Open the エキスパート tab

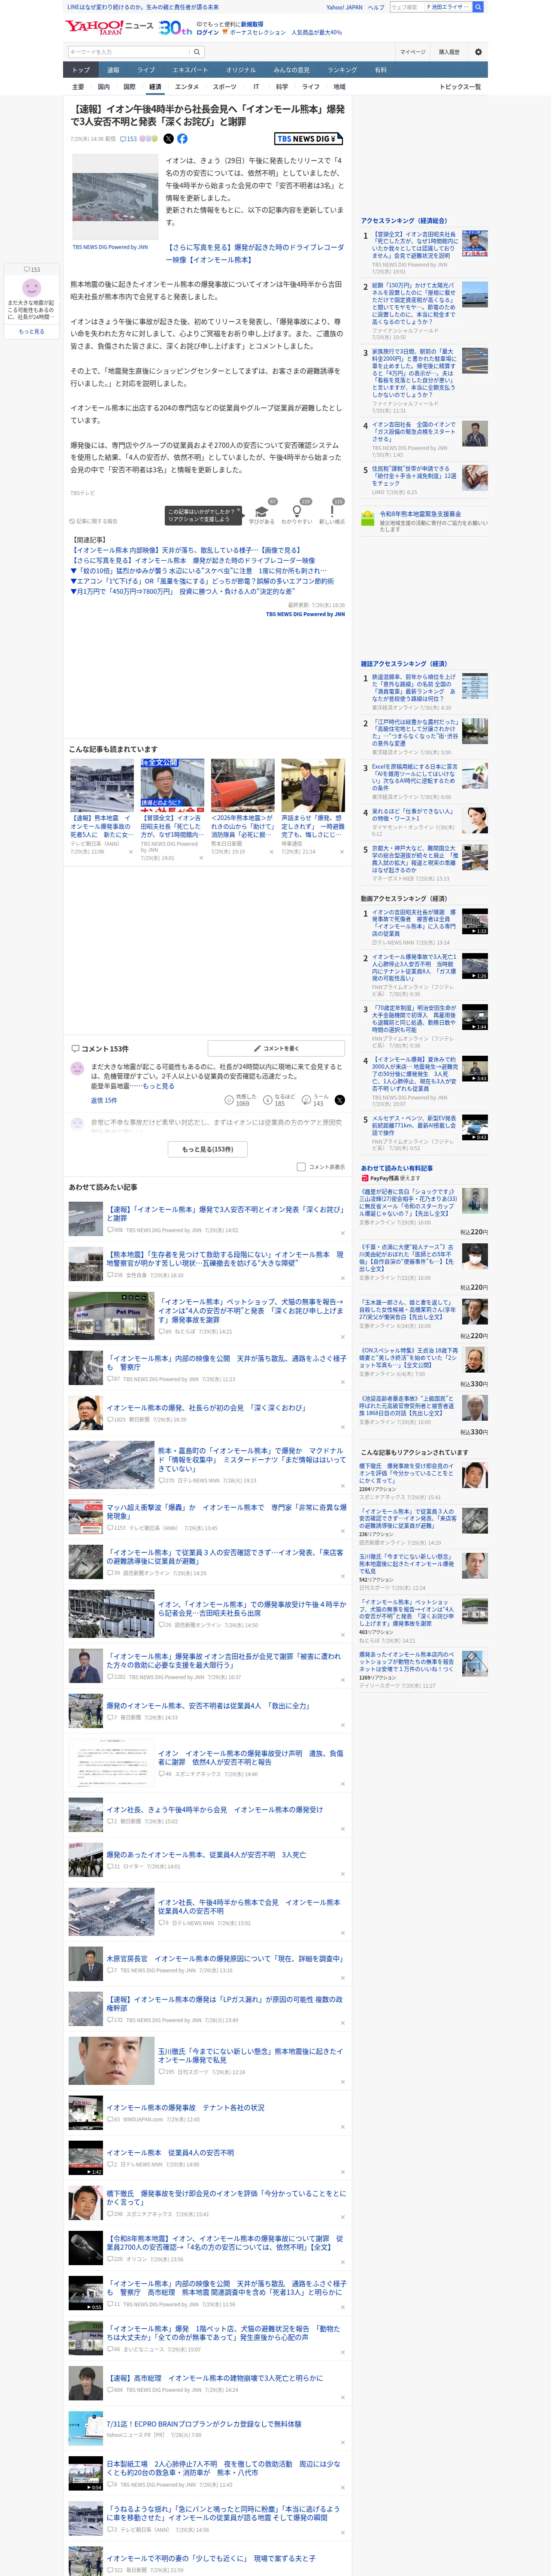pos(190,70)
